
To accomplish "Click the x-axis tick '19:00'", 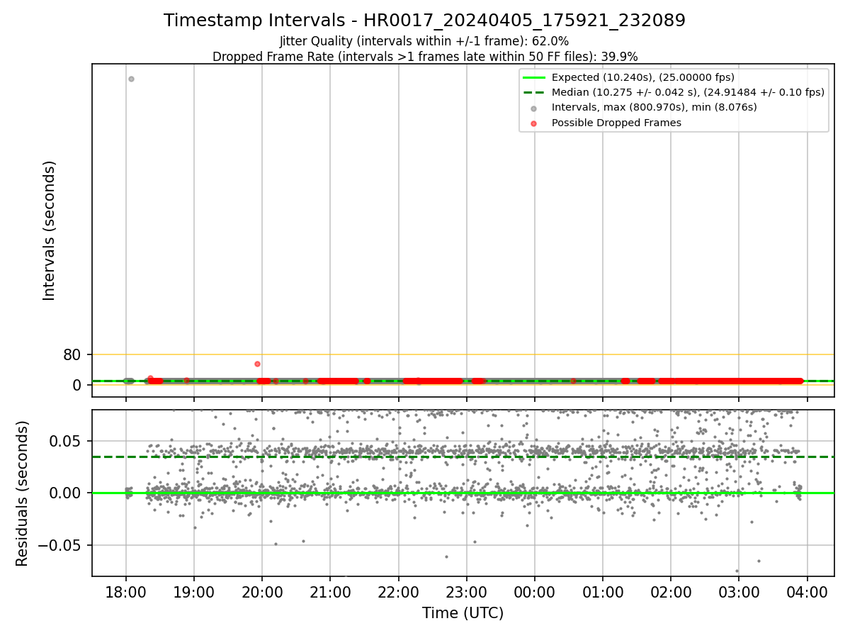I will (194, 592).
